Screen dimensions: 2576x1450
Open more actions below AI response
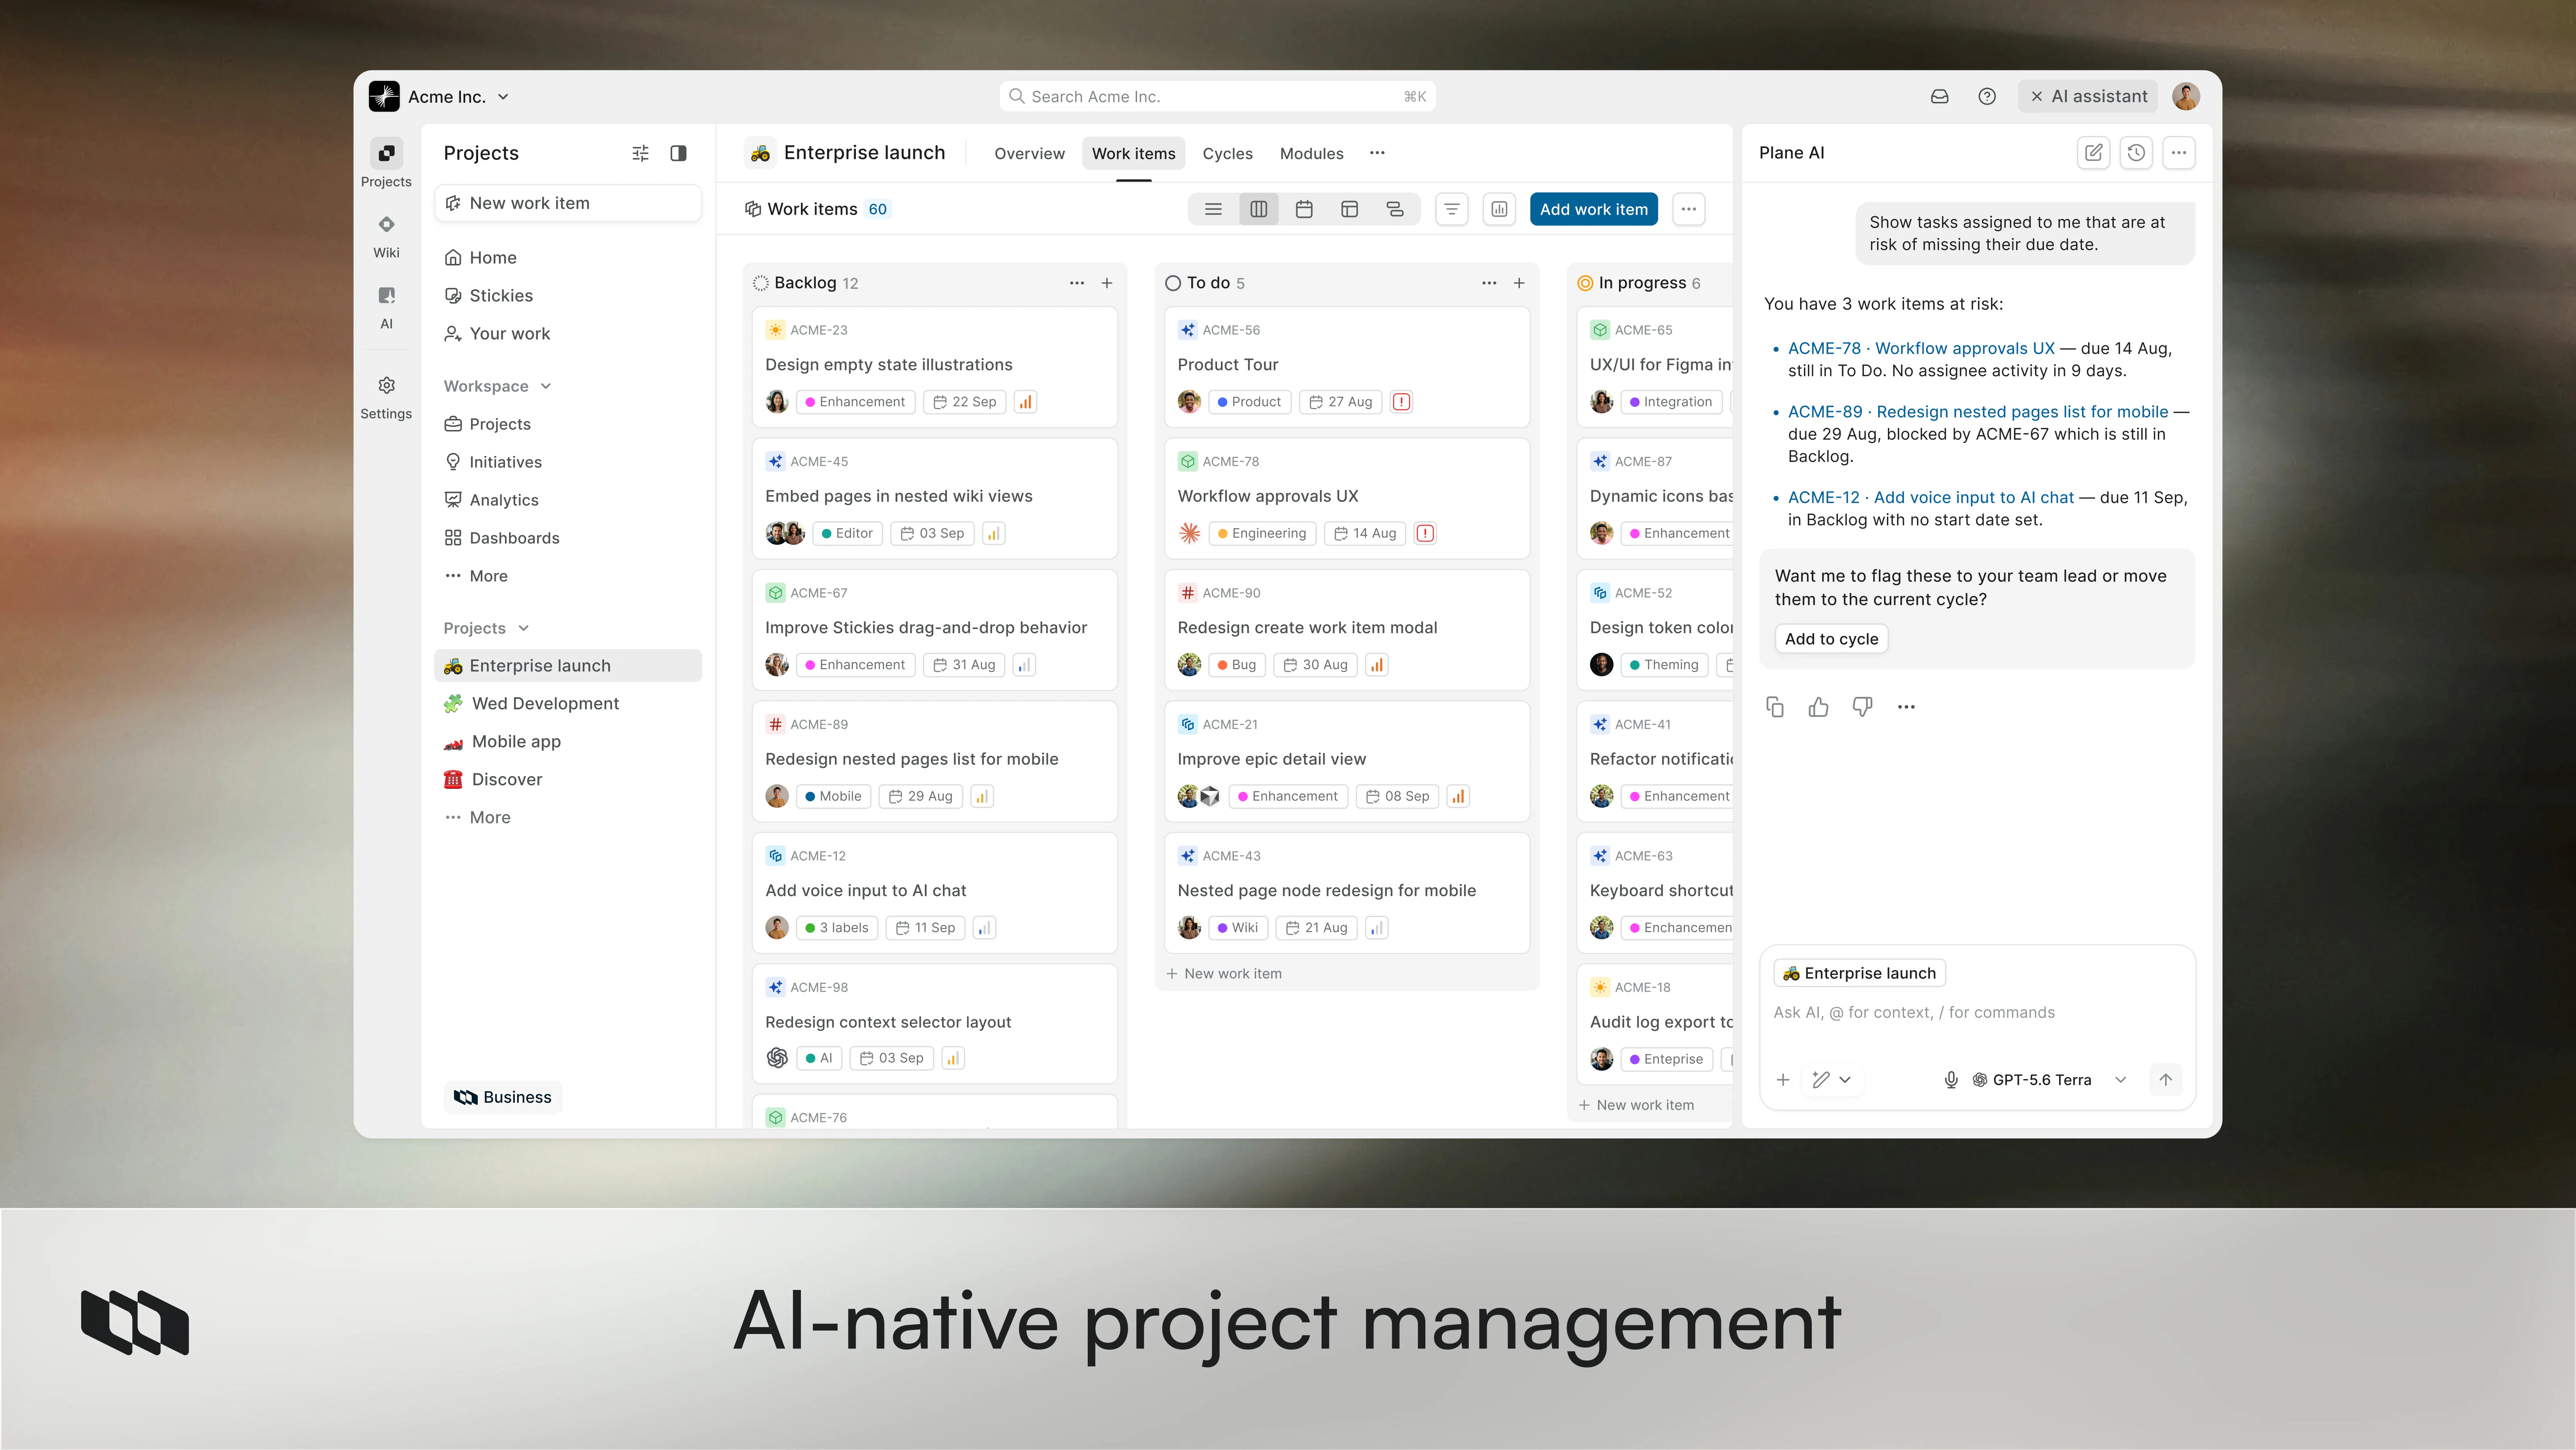1906,707
